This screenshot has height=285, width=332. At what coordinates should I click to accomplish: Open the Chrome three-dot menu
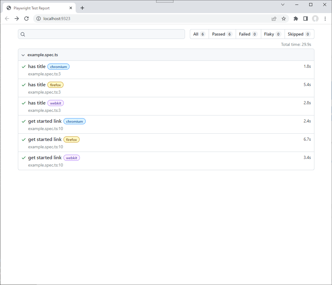coord(325,19)
